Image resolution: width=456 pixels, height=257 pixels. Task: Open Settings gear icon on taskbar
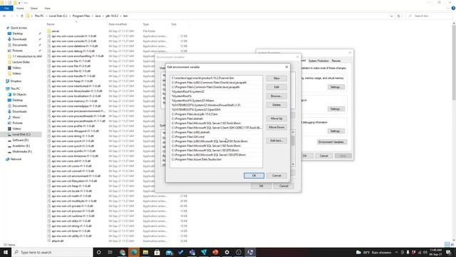[227, 252]
